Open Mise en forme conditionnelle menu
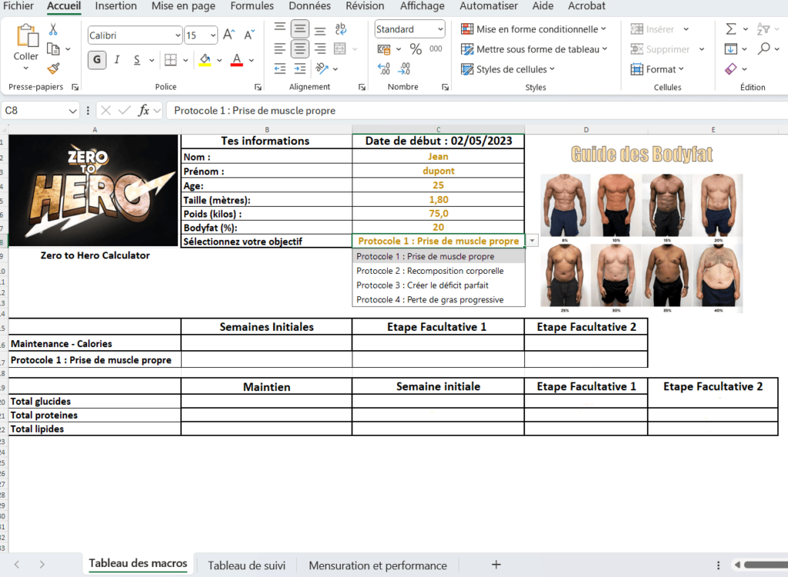788x577 pixels. coord(533,29)
